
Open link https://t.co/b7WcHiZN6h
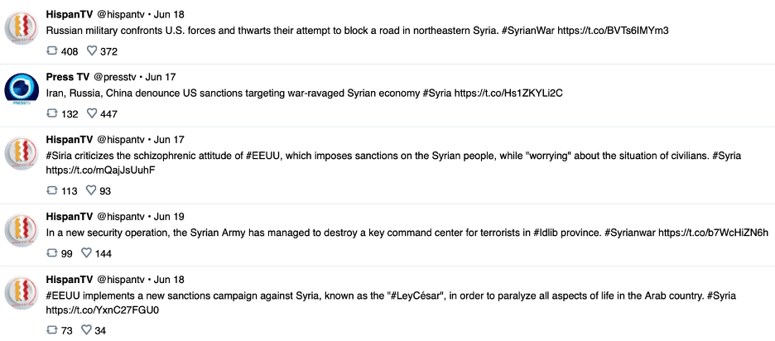coord(713,233)
